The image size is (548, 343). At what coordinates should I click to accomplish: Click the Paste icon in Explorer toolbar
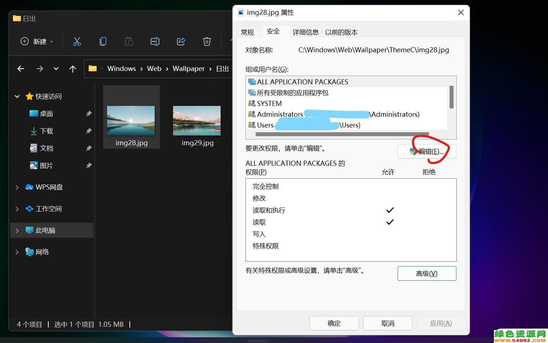[x=129, y=41]
